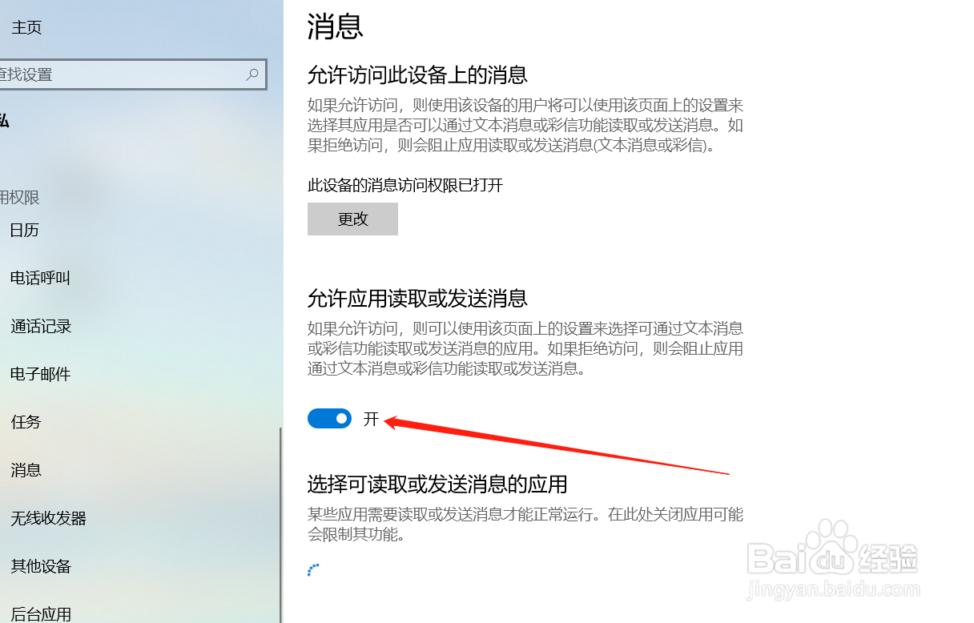Screen dimensions: 974x623
Task: Open 主页 home in sidebar
Action: pyautogui.click(x=26, y=27)
